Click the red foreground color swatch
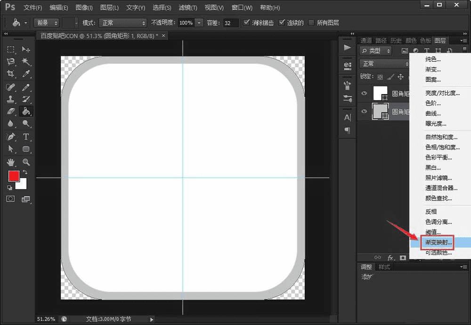 (13, 176)
